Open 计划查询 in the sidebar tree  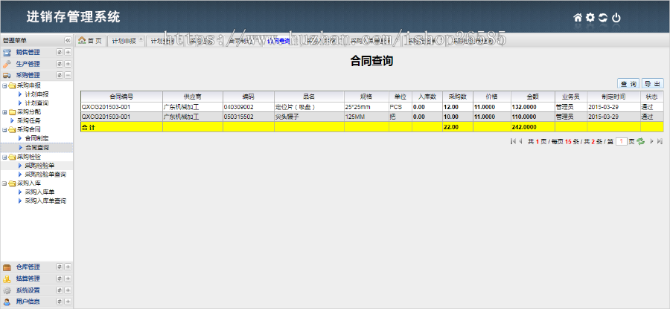pyautogui.click(x=36, y=103)
